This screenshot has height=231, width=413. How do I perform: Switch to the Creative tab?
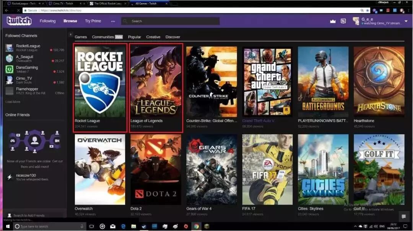tap(153, 37)
